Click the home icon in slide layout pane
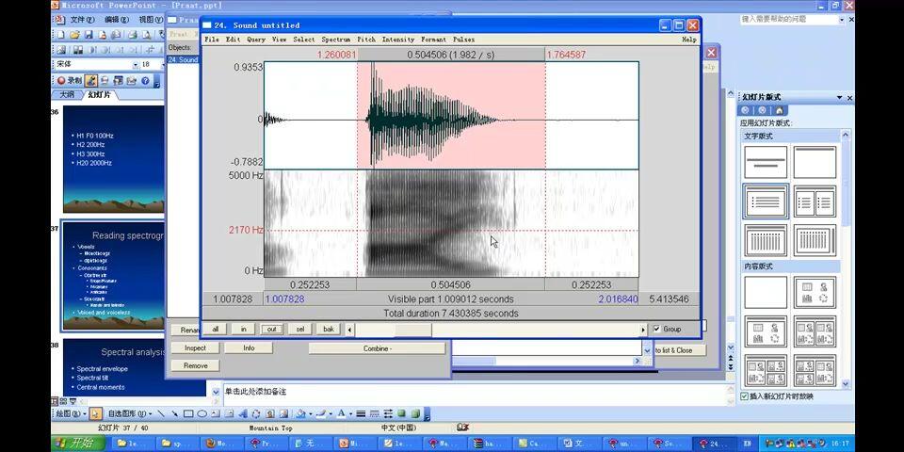Image resolution: width=904 pixels, height=452 pixels. tap(779, 110)
